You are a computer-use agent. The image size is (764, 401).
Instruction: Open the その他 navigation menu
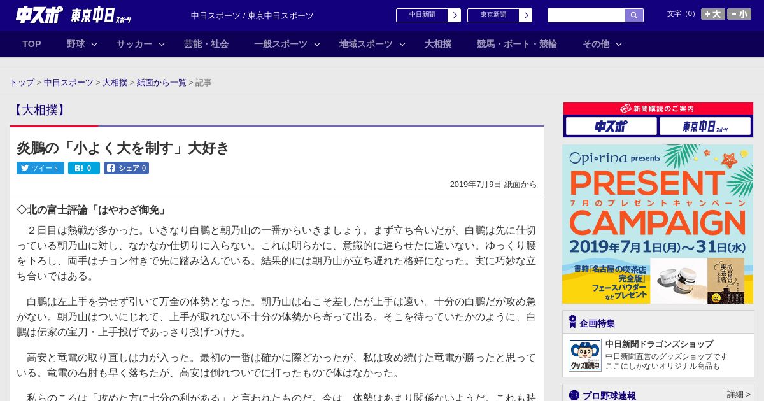point(596,44)
